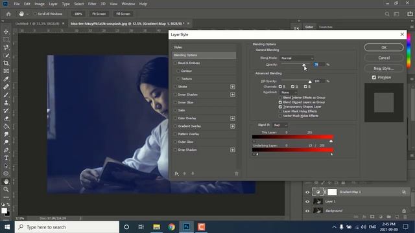Open the File menu
Screen dimensions: 415x233
(x=17, y=4)
